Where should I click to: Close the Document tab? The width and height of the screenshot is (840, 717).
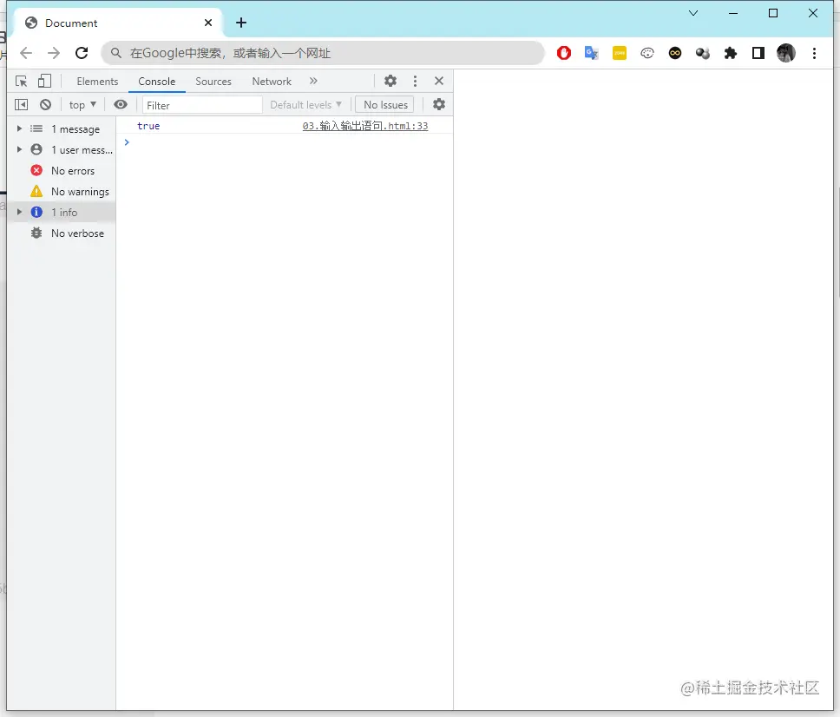(208, 23)
